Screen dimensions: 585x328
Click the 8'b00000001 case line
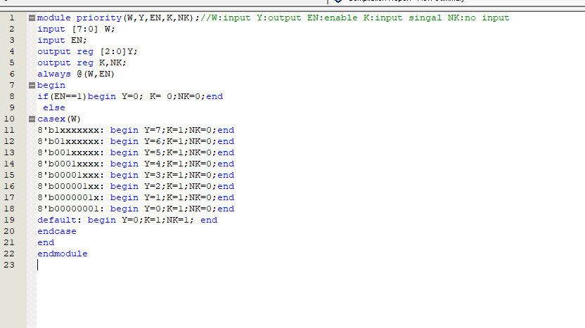pos(136,209)
